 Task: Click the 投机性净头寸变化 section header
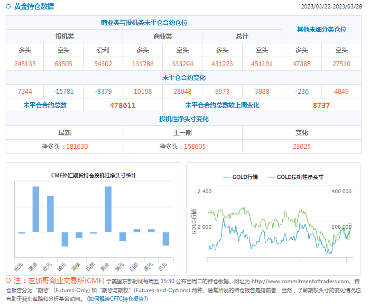(184, 119)
